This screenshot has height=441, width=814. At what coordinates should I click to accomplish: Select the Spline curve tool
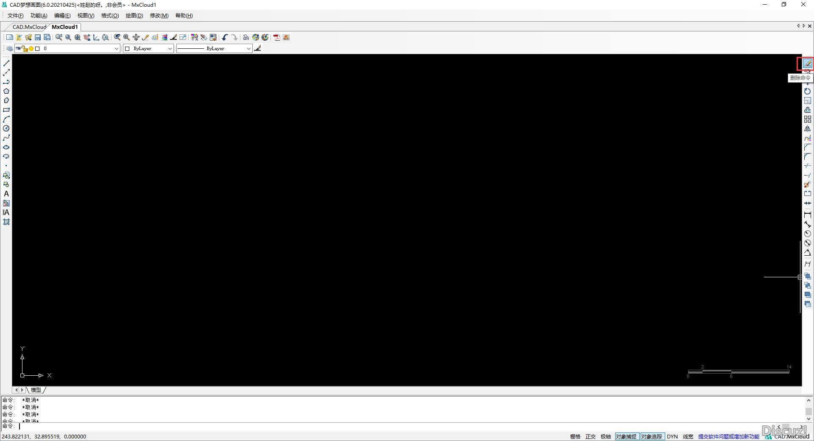[x=6, y=138]
